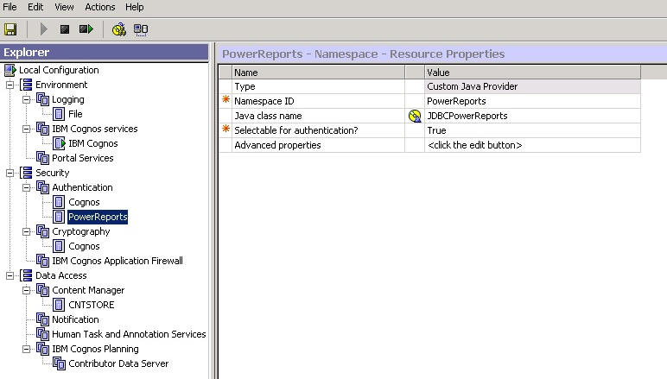Run the Test configuration toolbar icon
The image size is (667, 379).
pyautogui.click(x=119, y=29)
